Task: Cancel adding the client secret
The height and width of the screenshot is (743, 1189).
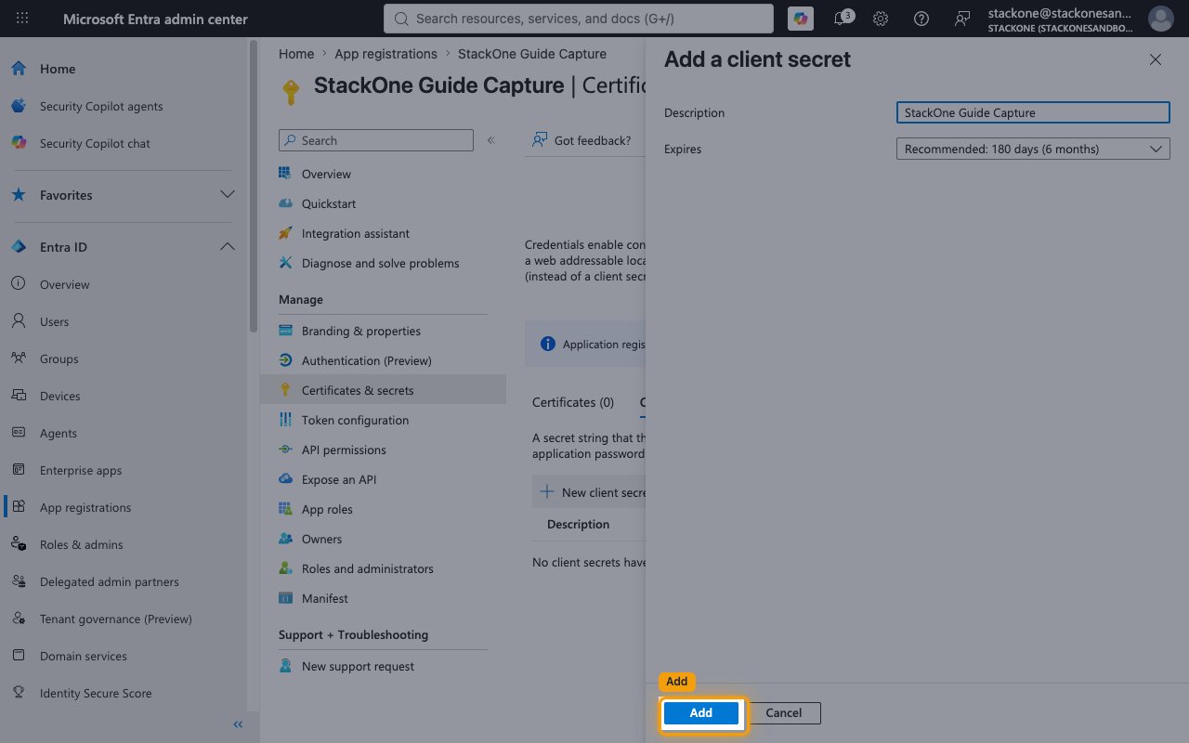Action: click(x=783, y=712)
